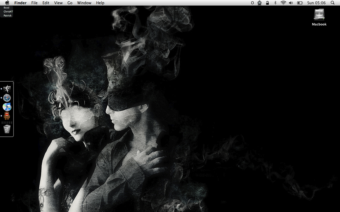Click the open padlock menu bar icon

[267, 3]
